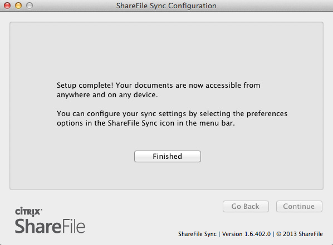Click the ShareFile Sync footer label

click(197, 234)
